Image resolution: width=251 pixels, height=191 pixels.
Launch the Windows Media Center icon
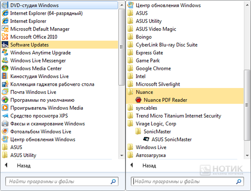(x=5, y=68)
